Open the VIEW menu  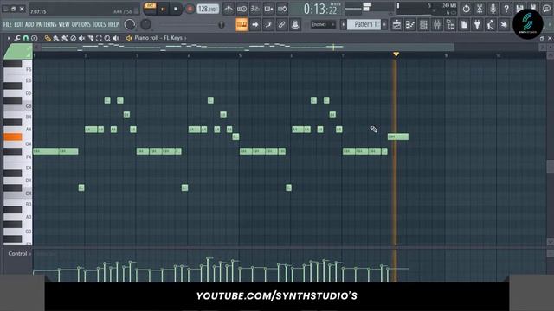pyautogui.click(x=64, y=24)
